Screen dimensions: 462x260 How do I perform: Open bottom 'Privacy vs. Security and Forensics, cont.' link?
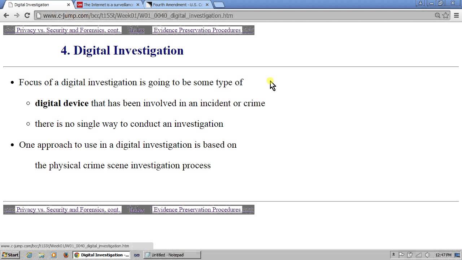tap(68, 209)
